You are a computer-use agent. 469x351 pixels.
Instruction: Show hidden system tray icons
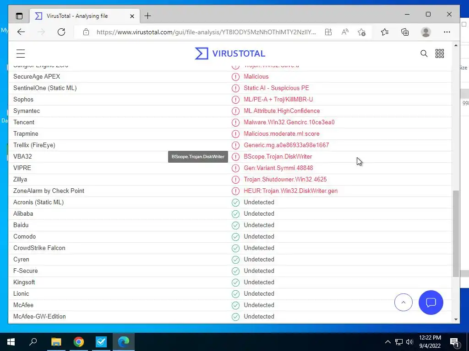point(387,342)
